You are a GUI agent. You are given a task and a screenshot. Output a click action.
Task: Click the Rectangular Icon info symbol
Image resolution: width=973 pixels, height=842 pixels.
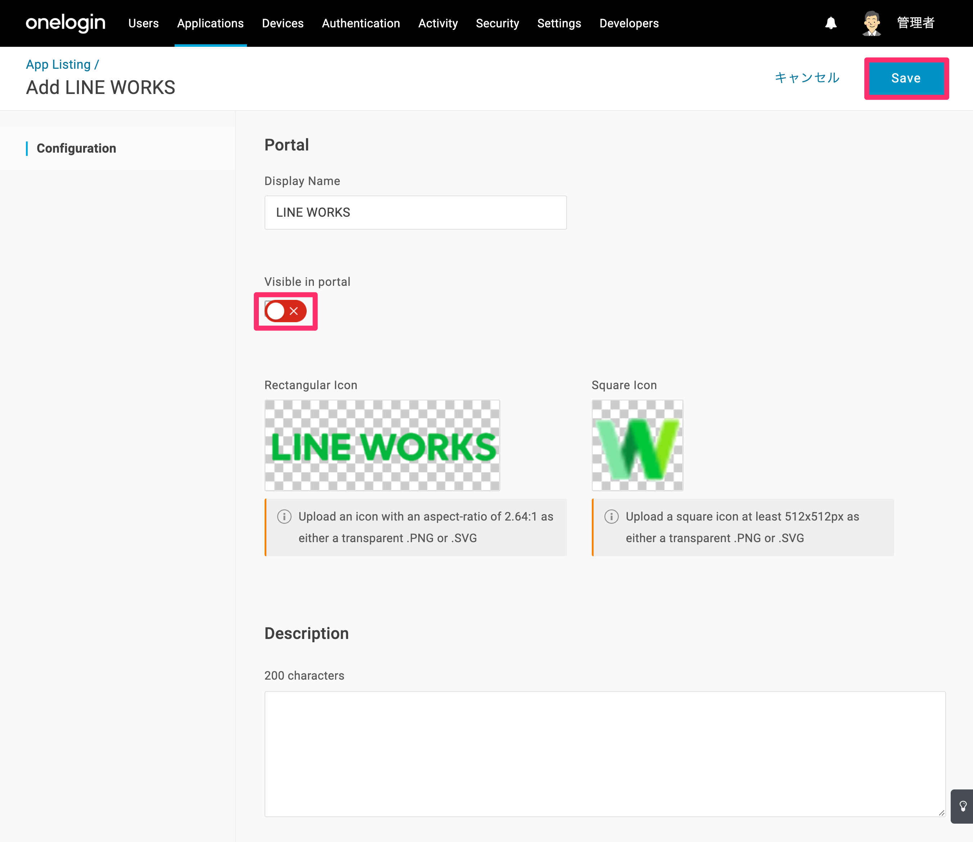pos(284,516)
